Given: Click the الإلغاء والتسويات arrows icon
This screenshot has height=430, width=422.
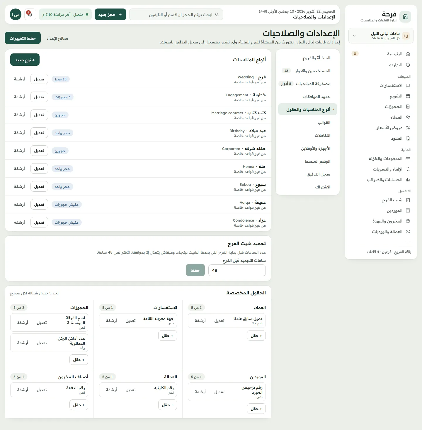Looking at the screenshot, I should pos(408,169).
